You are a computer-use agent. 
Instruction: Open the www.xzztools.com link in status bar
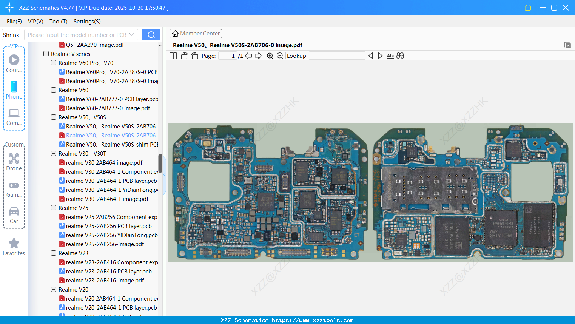click(313, 320)
